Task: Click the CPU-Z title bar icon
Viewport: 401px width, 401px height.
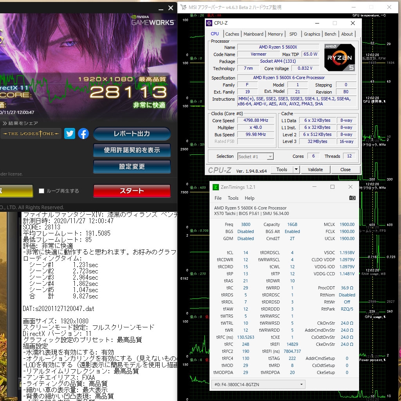Action: click(x=209, y=23)
